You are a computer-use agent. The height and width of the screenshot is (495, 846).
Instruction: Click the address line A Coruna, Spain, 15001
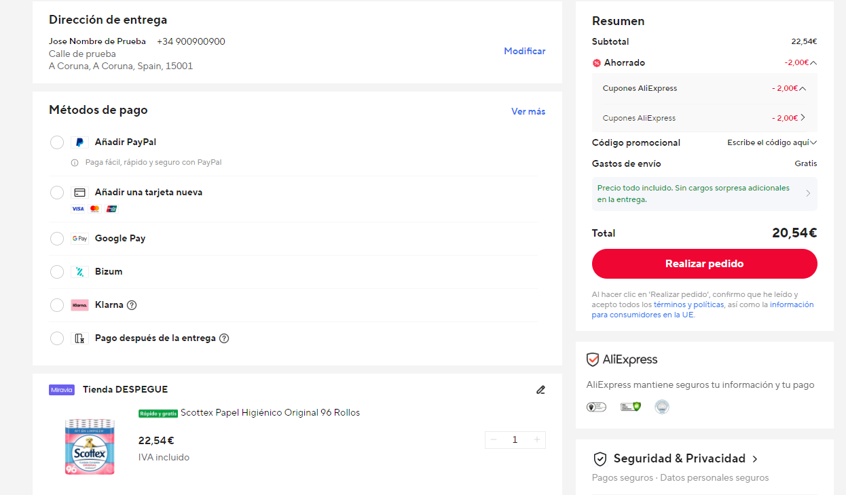pyautogui.click(x=121, y=66)
